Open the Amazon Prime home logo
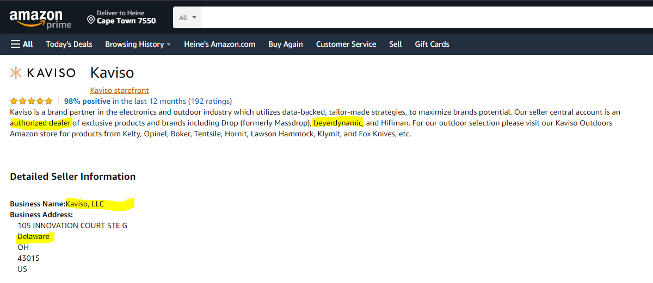Image resolution: width=653 pixels, height=283 pixels. 40,19
